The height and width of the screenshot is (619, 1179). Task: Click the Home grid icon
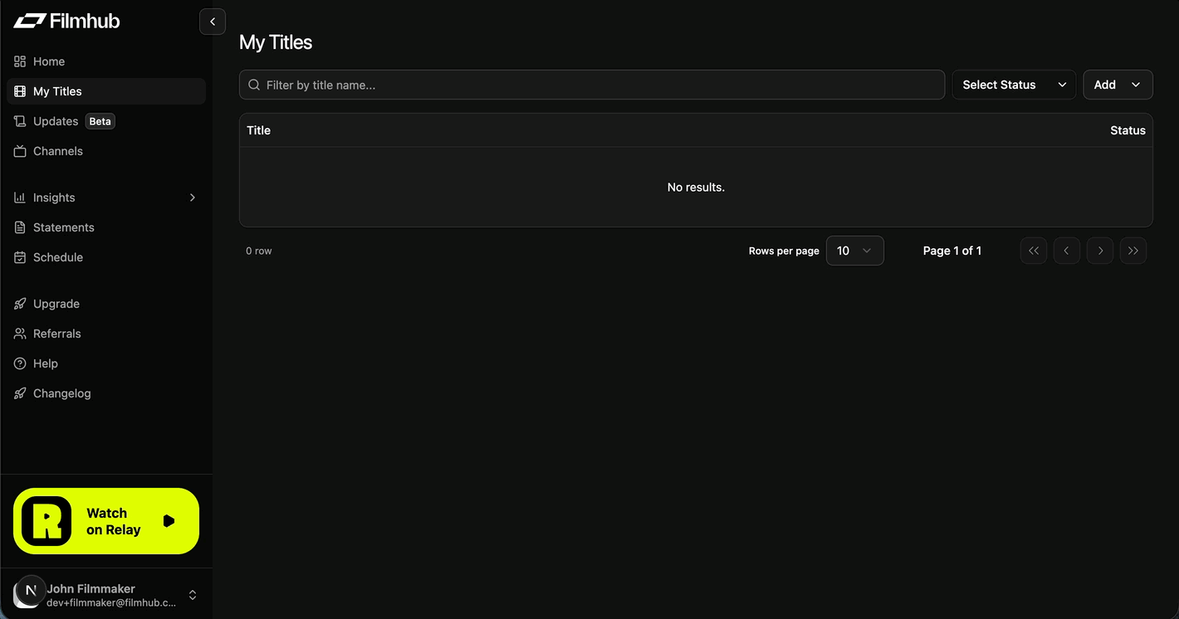click(20, 61)
